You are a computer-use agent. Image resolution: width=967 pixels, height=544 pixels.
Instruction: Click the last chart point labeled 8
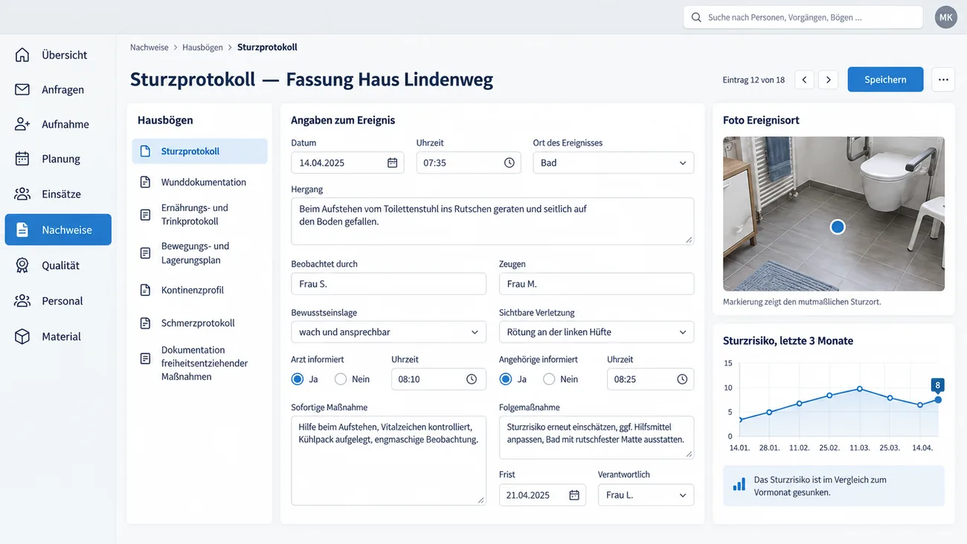pos(938,400)
